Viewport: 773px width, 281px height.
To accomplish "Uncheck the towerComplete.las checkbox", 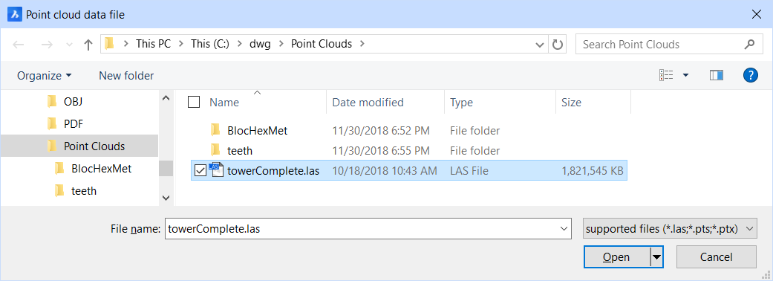I will pyautogui.click(x=200, y=171).
